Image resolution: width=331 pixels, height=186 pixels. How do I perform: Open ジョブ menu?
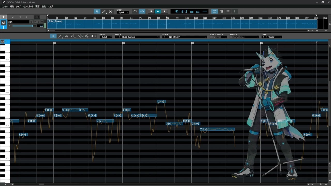pyautogui.click(x=18, y=6)
